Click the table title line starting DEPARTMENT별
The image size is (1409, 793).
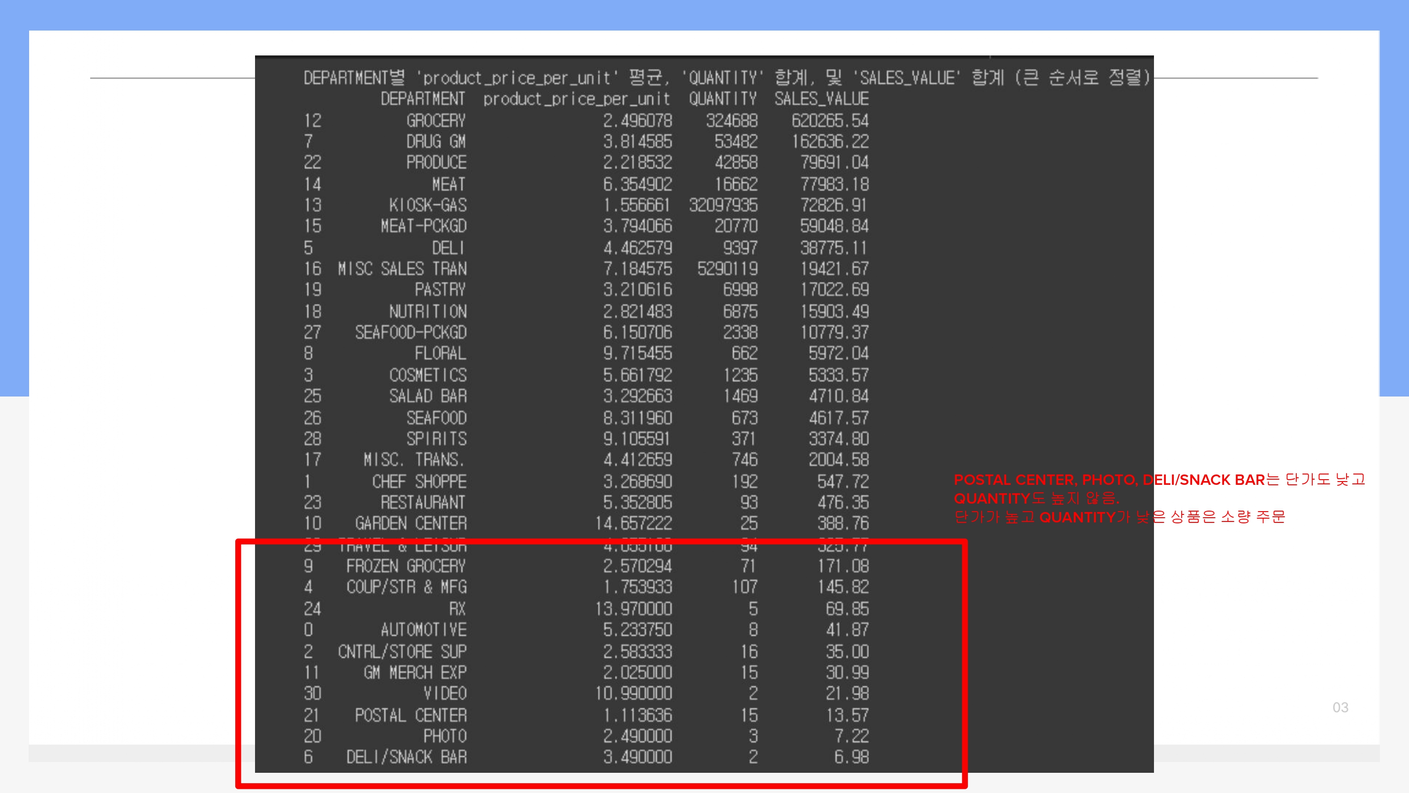click(x=727, y=78)
